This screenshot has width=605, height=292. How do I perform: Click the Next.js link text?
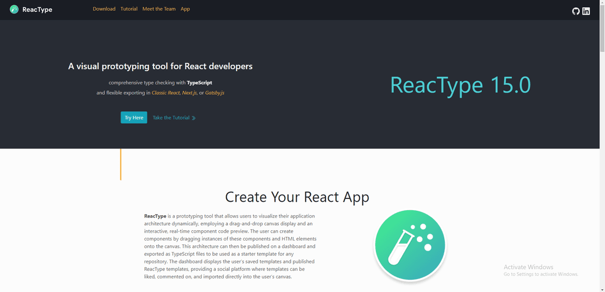[190, 92]
